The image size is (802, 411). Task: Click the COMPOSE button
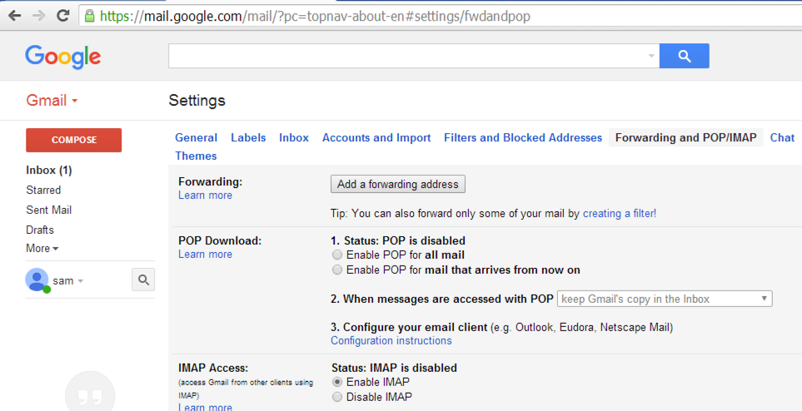click(74, 140)
